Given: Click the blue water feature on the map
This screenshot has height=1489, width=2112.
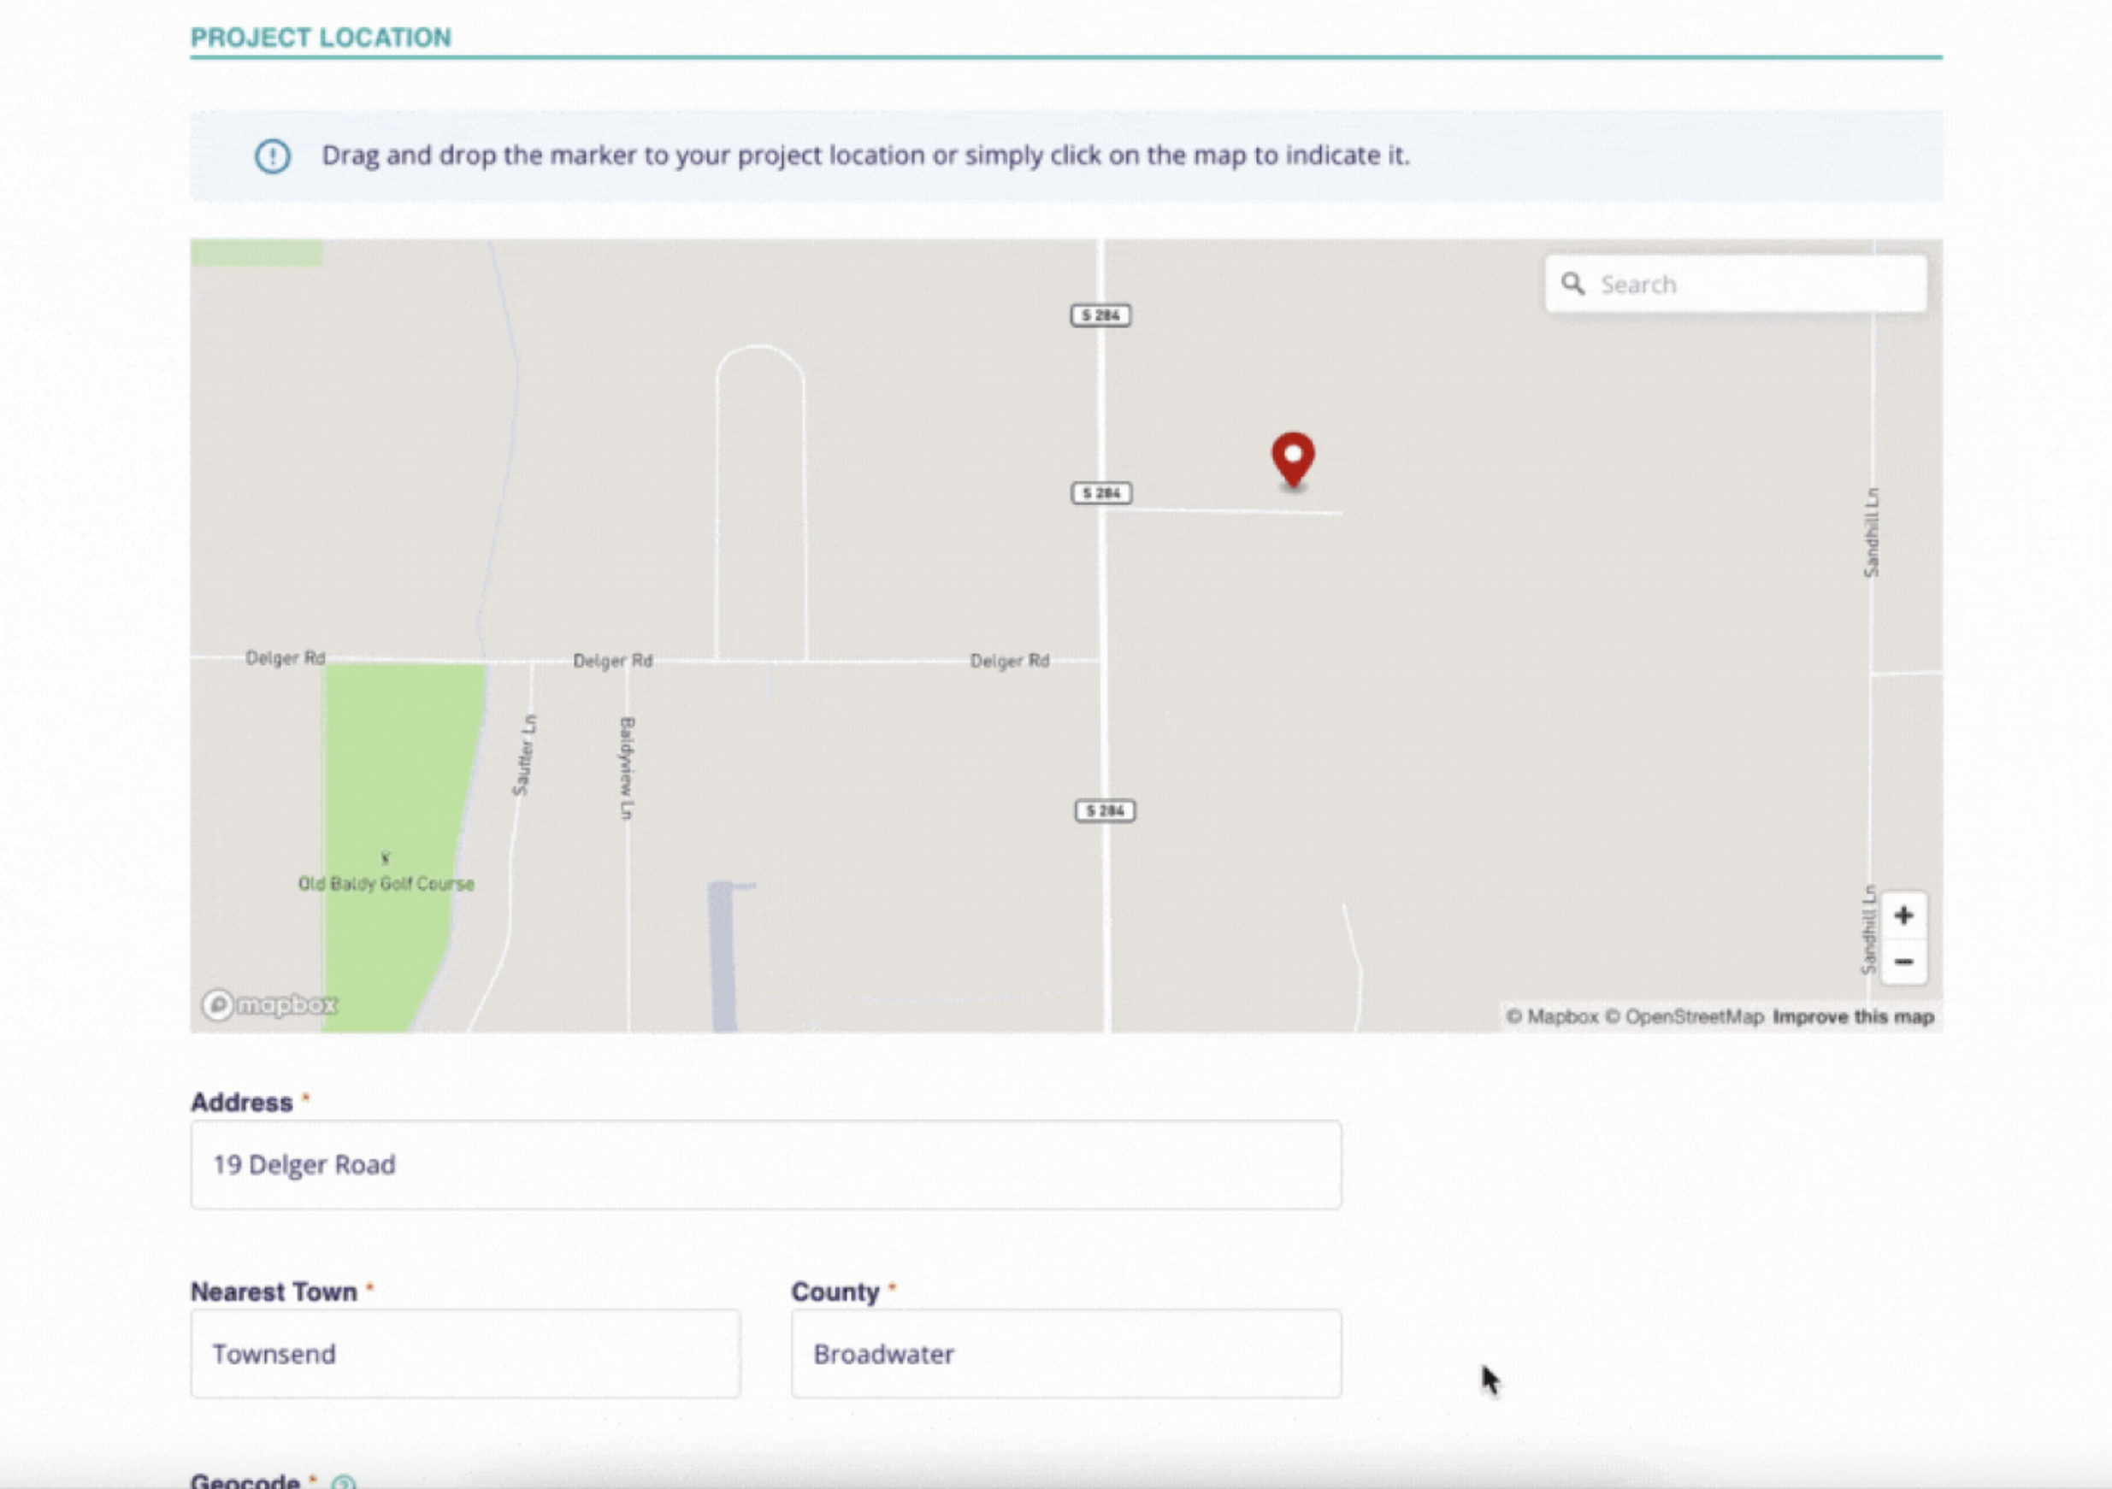Looking at the screenshot, I should [x=722, y=956].
